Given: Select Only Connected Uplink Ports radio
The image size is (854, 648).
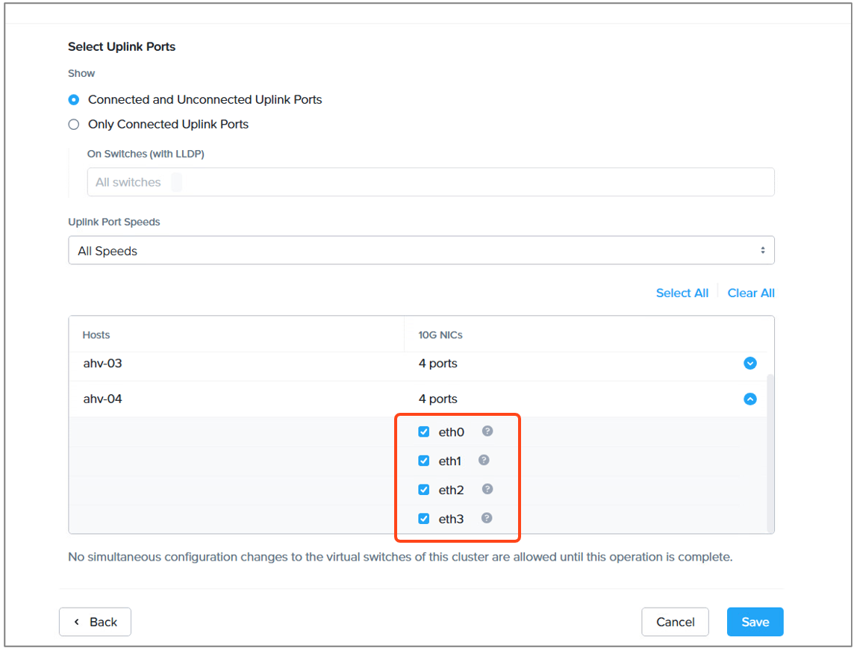Looking at the screenshot, I should [73, 124].
